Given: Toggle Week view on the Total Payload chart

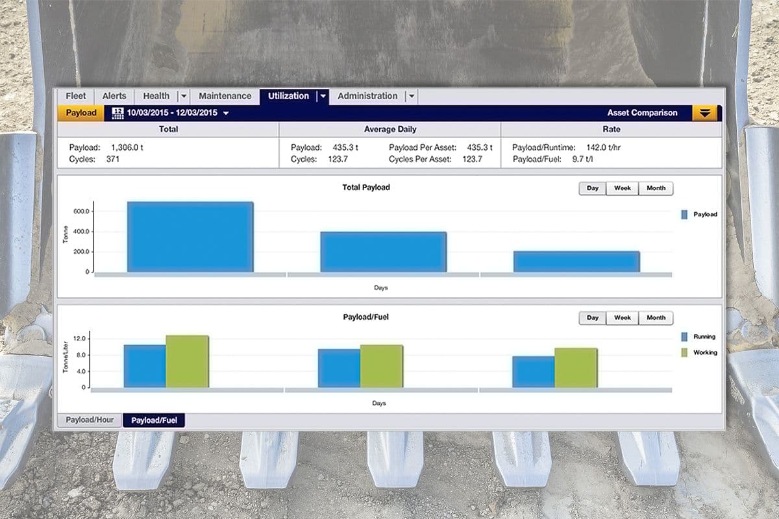Looking at the screenshot, I should click(622, 188).
